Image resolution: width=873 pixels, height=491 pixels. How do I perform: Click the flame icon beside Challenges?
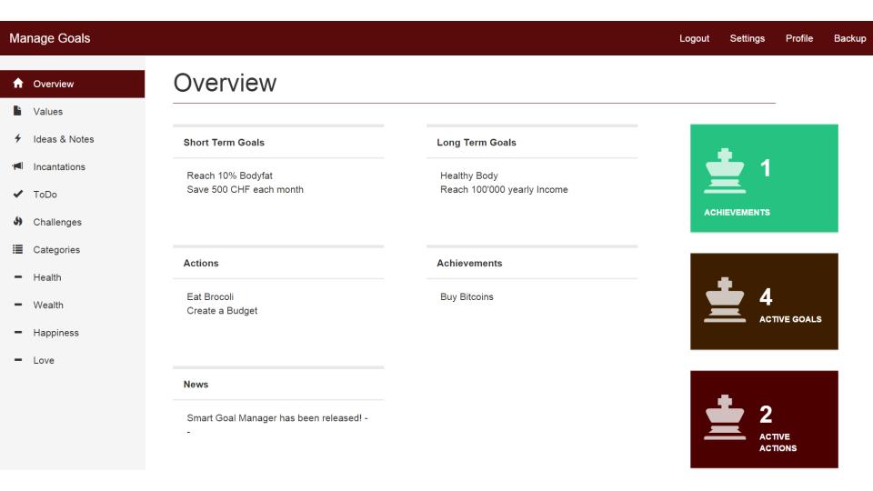pyautogui.click(x=18, y=221)
